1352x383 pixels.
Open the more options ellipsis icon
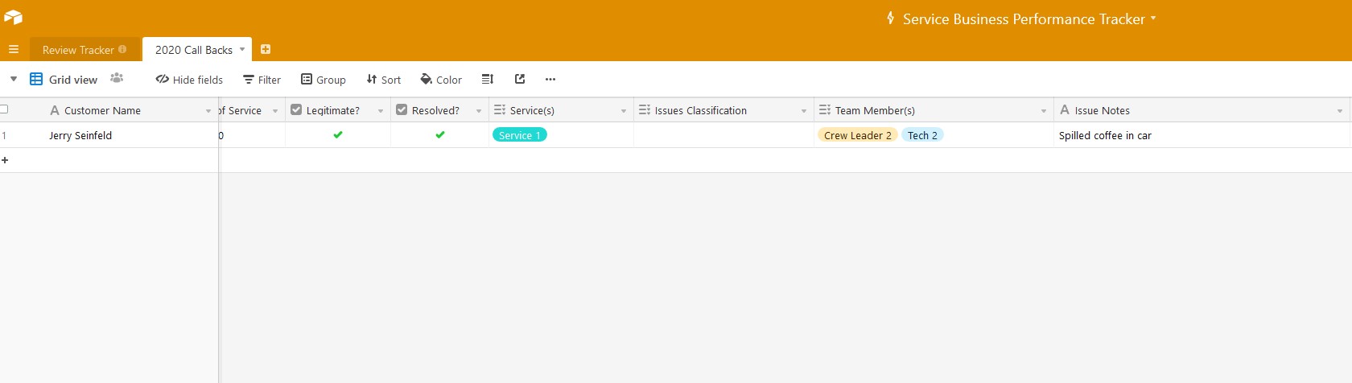pos(550,79)
